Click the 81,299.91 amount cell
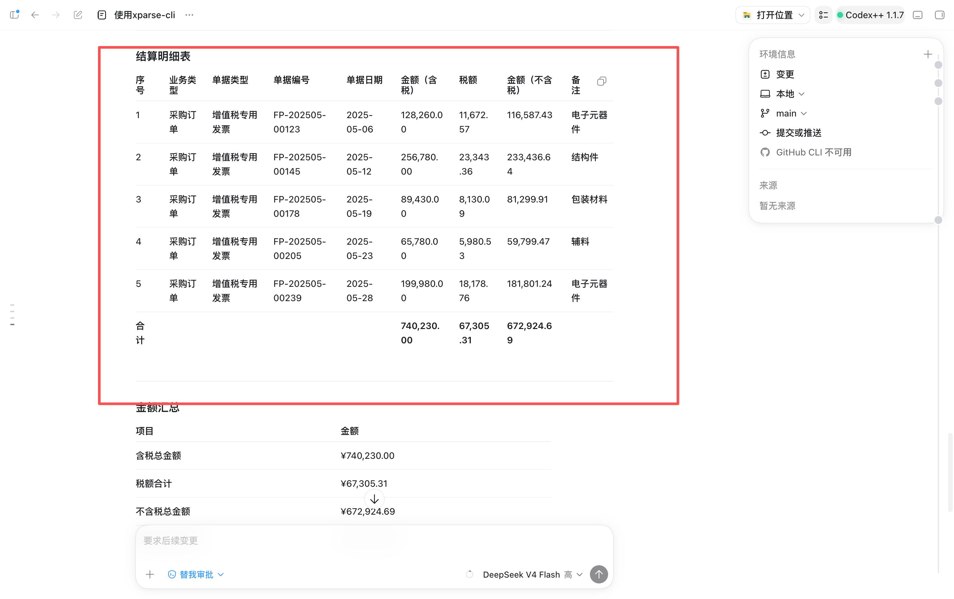 coord(528,199)
